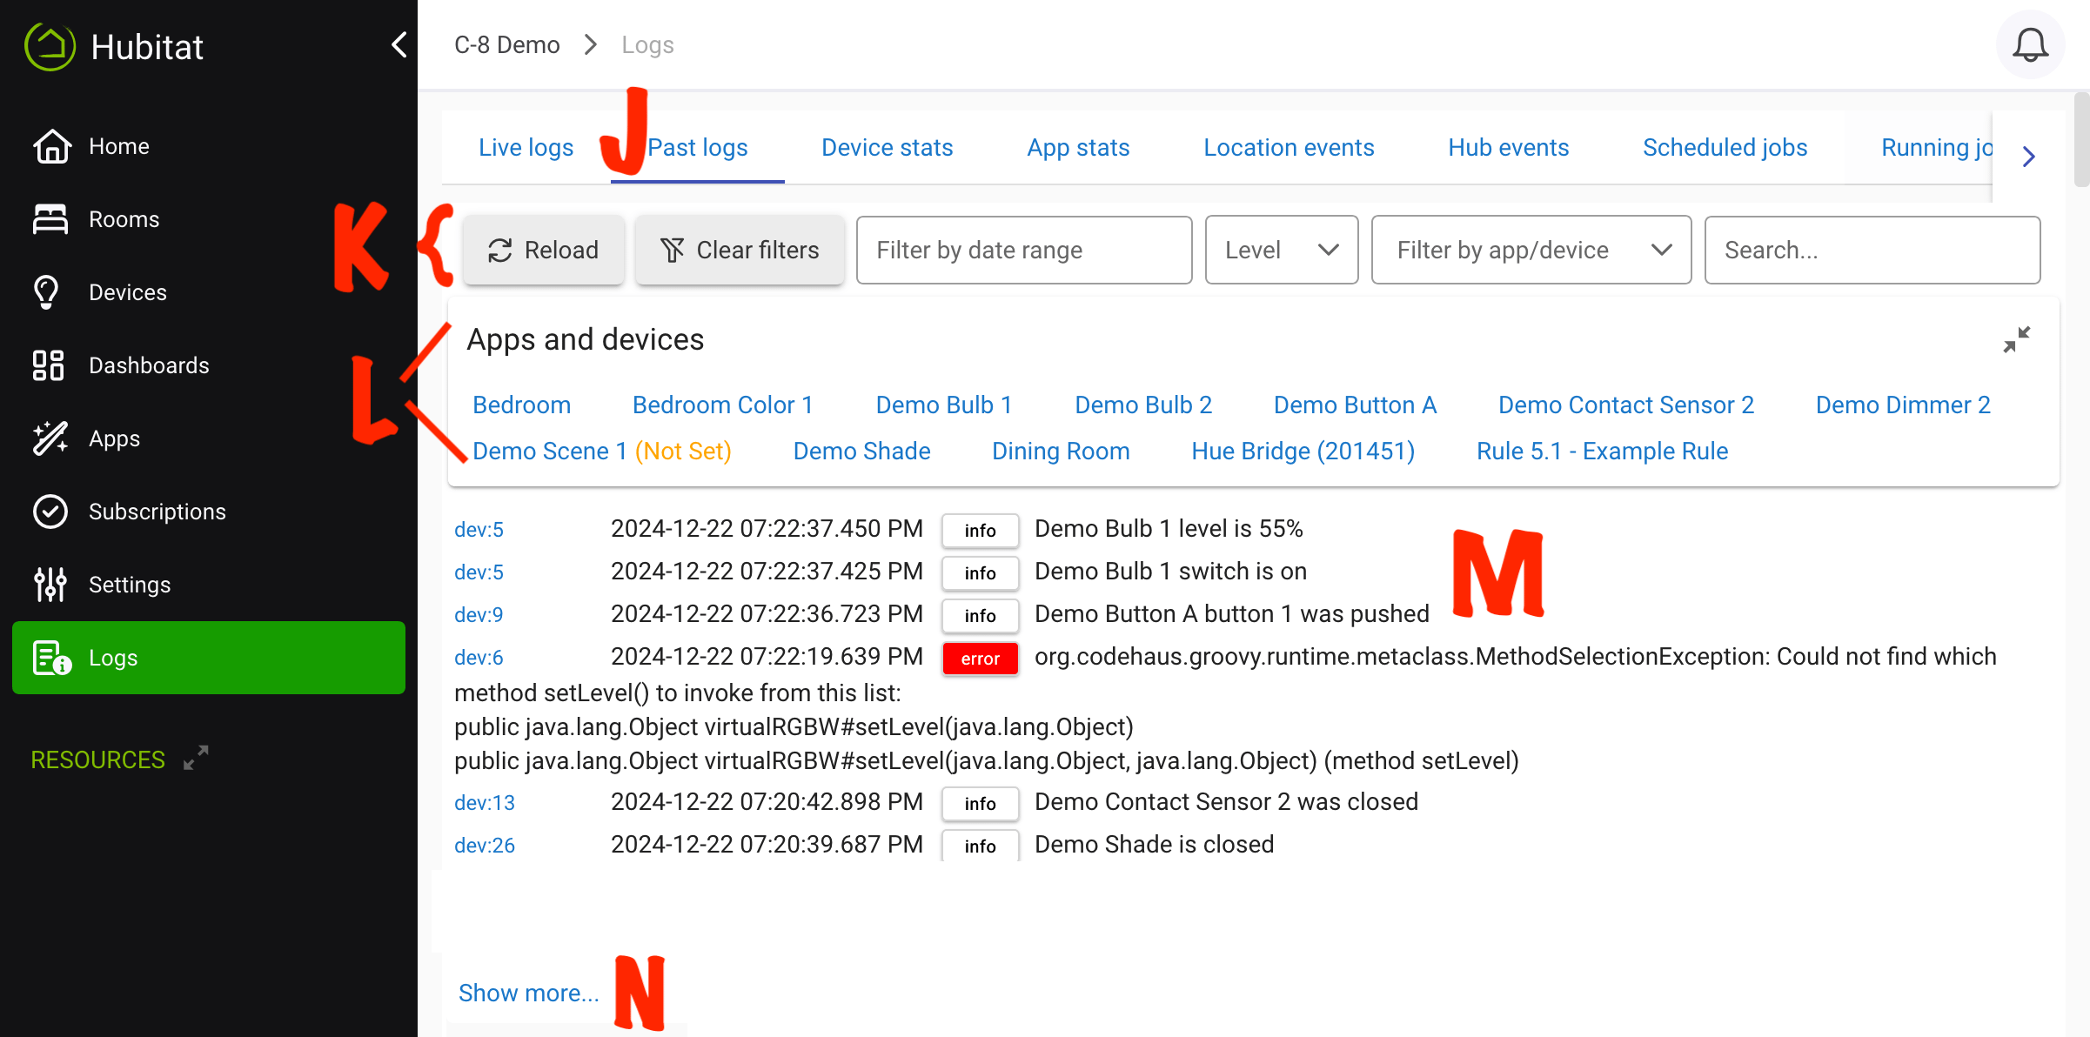Expand the RESOURCES section arrows icon
Image resolution: width=2090 pixels, height=1037 pixels.
tap(196, 759)
